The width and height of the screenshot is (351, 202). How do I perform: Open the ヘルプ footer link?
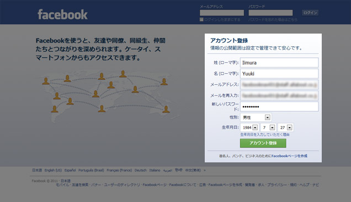305,185
